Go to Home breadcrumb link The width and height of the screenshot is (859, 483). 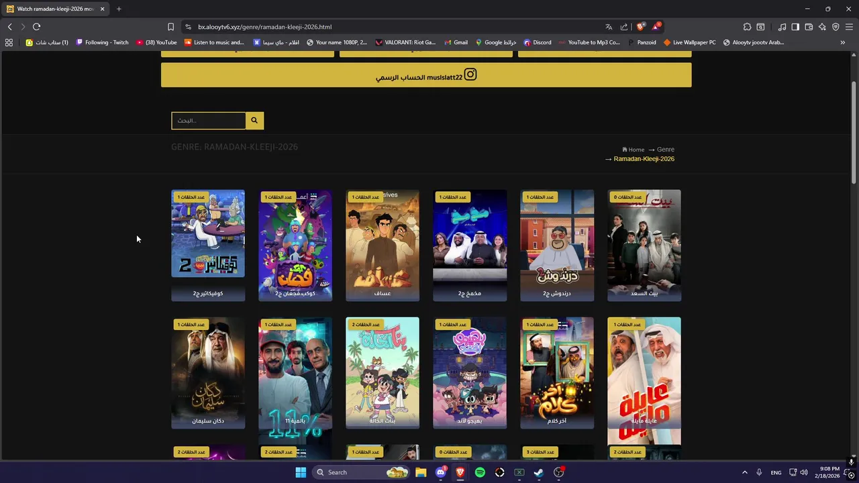634,150
